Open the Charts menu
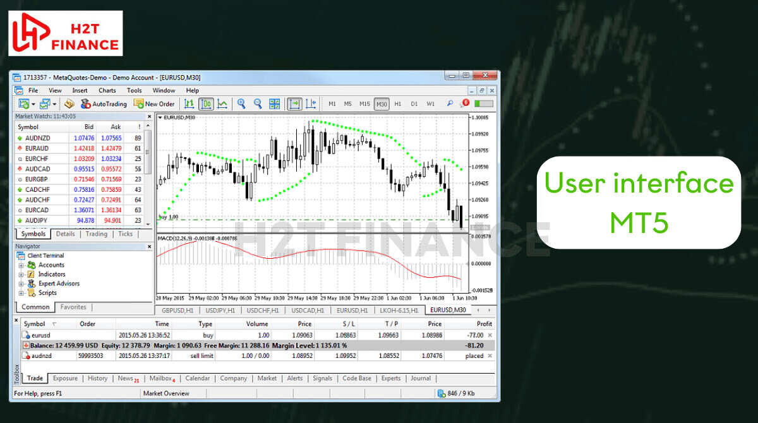The width and height of the screenshot is (758, 423). coord(107,90)
